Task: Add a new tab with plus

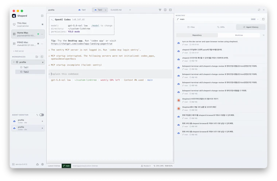Action: pos(130,10)
